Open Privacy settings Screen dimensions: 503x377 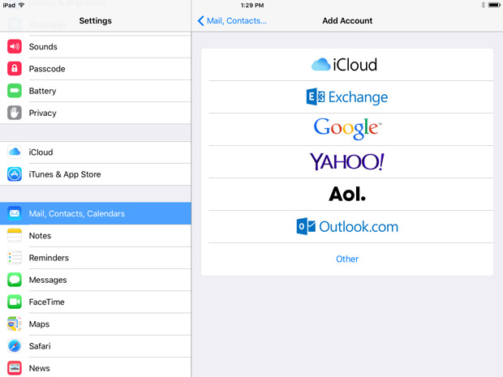(95, 113)
